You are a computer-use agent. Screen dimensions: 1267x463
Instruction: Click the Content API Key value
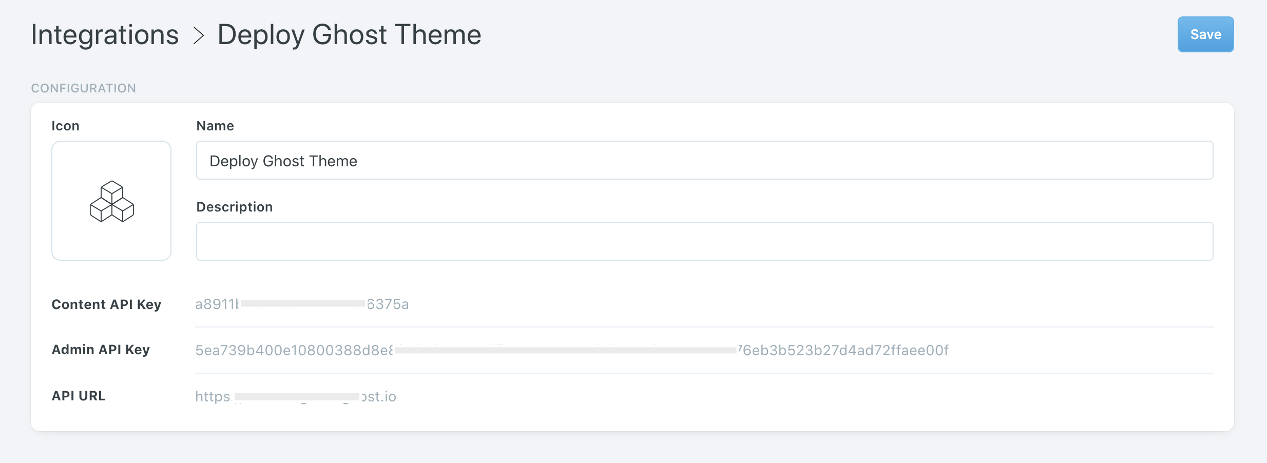pos(302,304)
